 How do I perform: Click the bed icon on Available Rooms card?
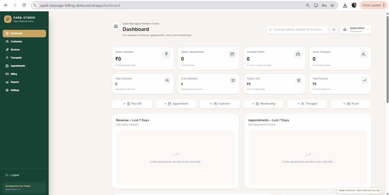298,54
